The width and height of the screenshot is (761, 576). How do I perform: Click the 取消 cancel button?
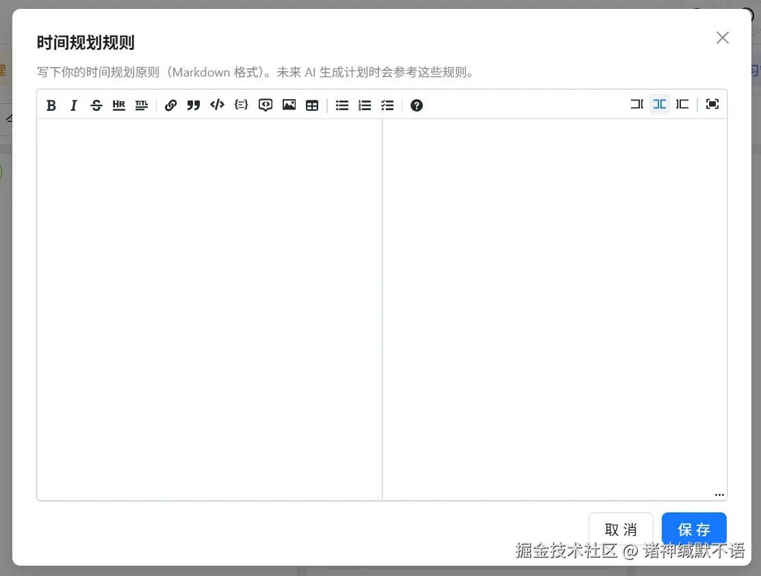621,529
